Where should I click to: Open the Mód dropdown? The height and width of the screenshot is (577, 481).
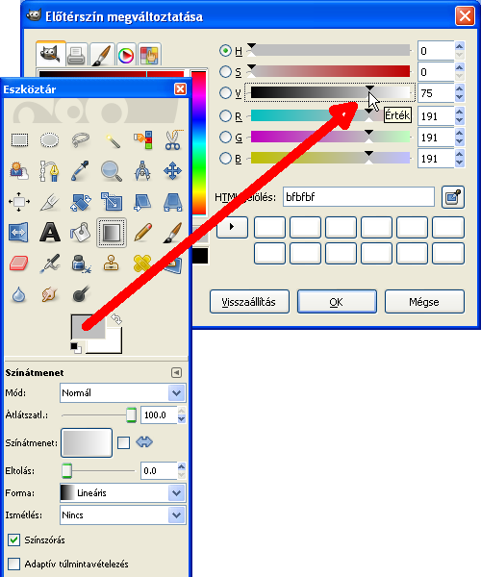tap(123, 393)
